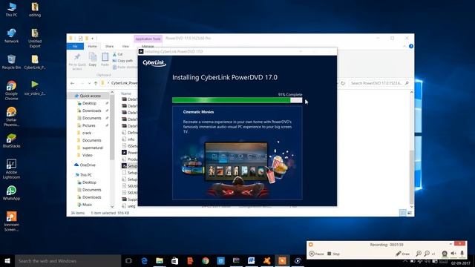Select This PC in navigation pane
Screen dimensions: 475x267
tap(86, 175)
